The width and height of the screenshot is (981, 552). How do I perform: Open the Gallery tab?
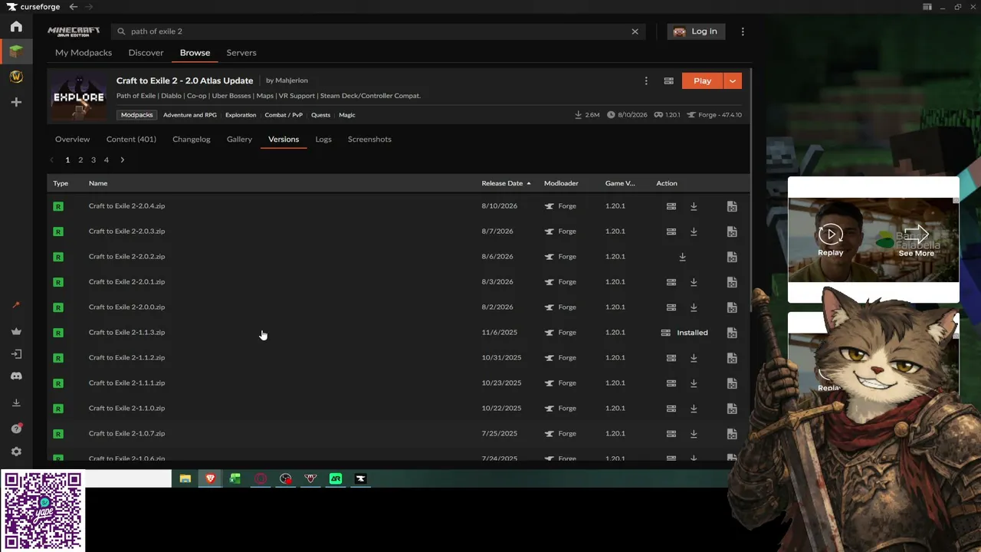(239, 140)
